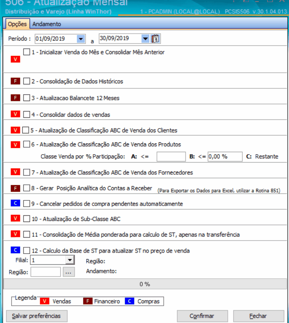Select the Opções tab

click(x=17, y=24)
